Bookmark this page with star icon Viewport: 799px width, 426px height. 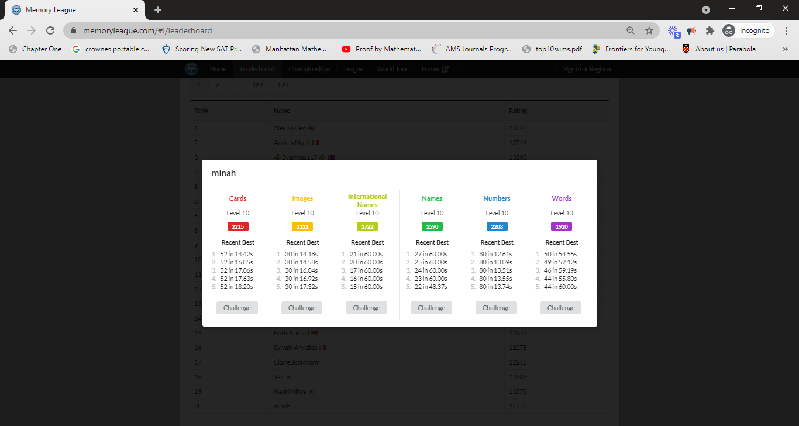pyautogui.click(x=649, y=30)
